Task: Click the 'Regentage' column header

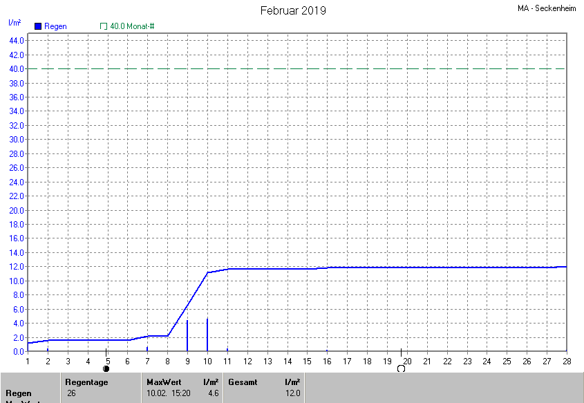Action: 86,382
